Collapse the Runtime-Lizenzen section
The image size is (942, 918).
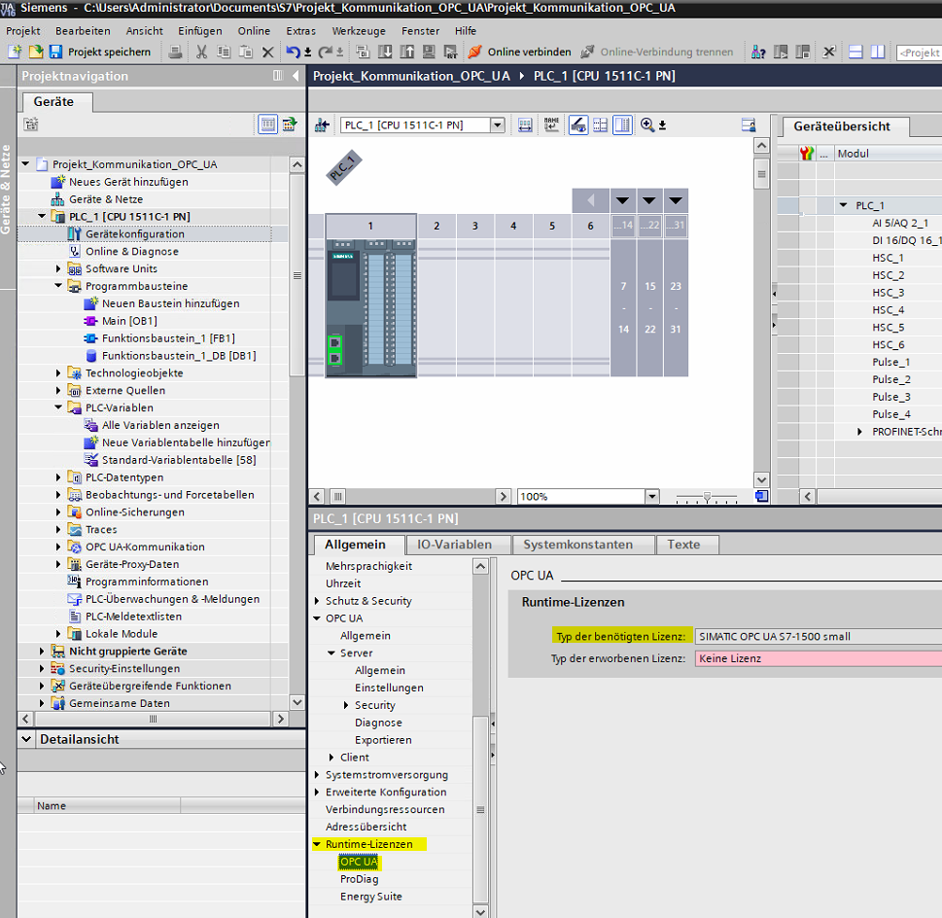pyautogui.click(x=317, y=844)
